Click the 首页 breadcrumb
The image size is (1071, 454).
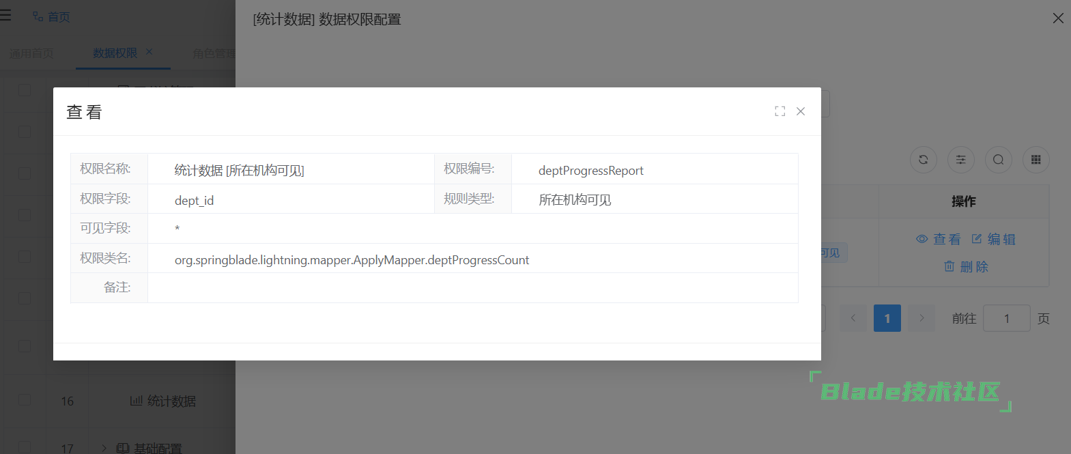52,17
